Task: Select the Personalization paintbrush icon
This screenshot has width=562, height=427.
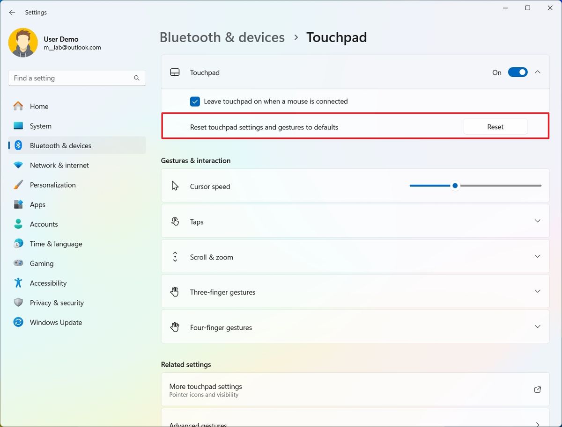Action: point(18,185)
